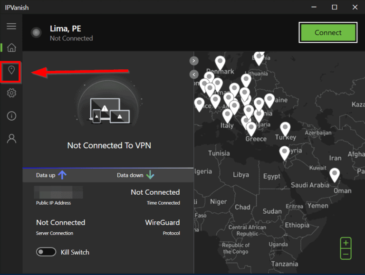Go to the Home screen icon
Viewport: 365px width, 275px height.
click(x=11, y=47)
